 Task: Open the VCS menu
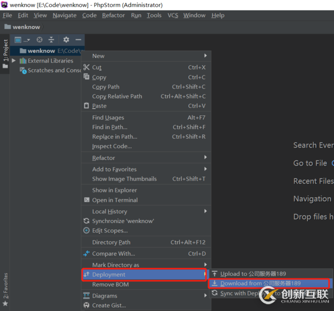pos(173,16)
